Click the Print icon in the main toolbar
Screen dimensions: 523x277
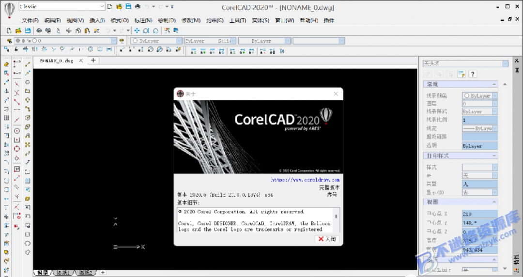[39, 31]
